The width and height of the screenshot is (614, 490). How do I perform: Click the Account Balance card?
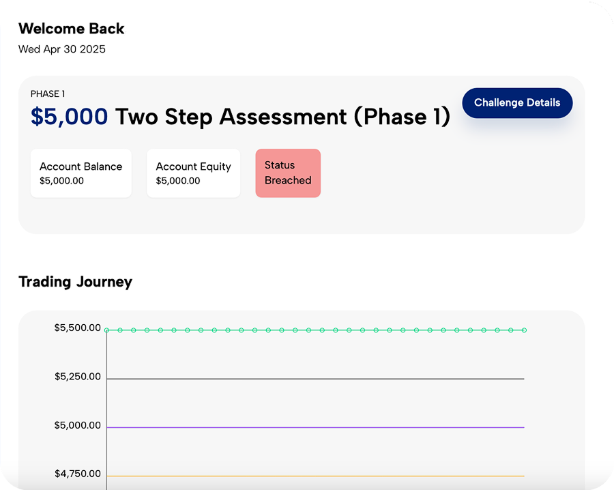click(81, 173)
